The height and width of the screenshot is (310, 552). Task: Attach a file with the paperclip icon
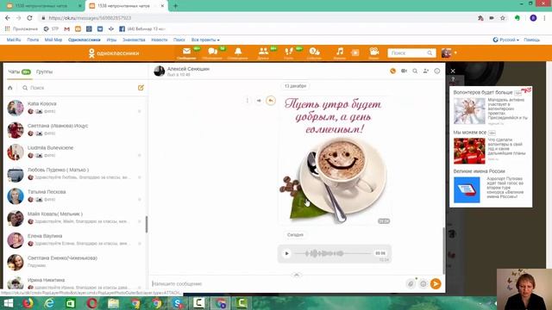tap(411, 283)
